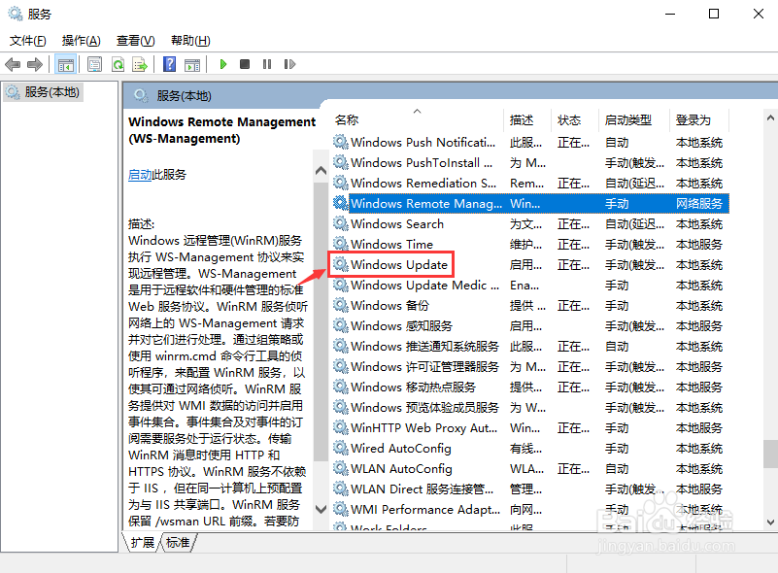778x573 pixels.
Task: Click the Export List toolbar icon
Action: [x=140, y=64]
